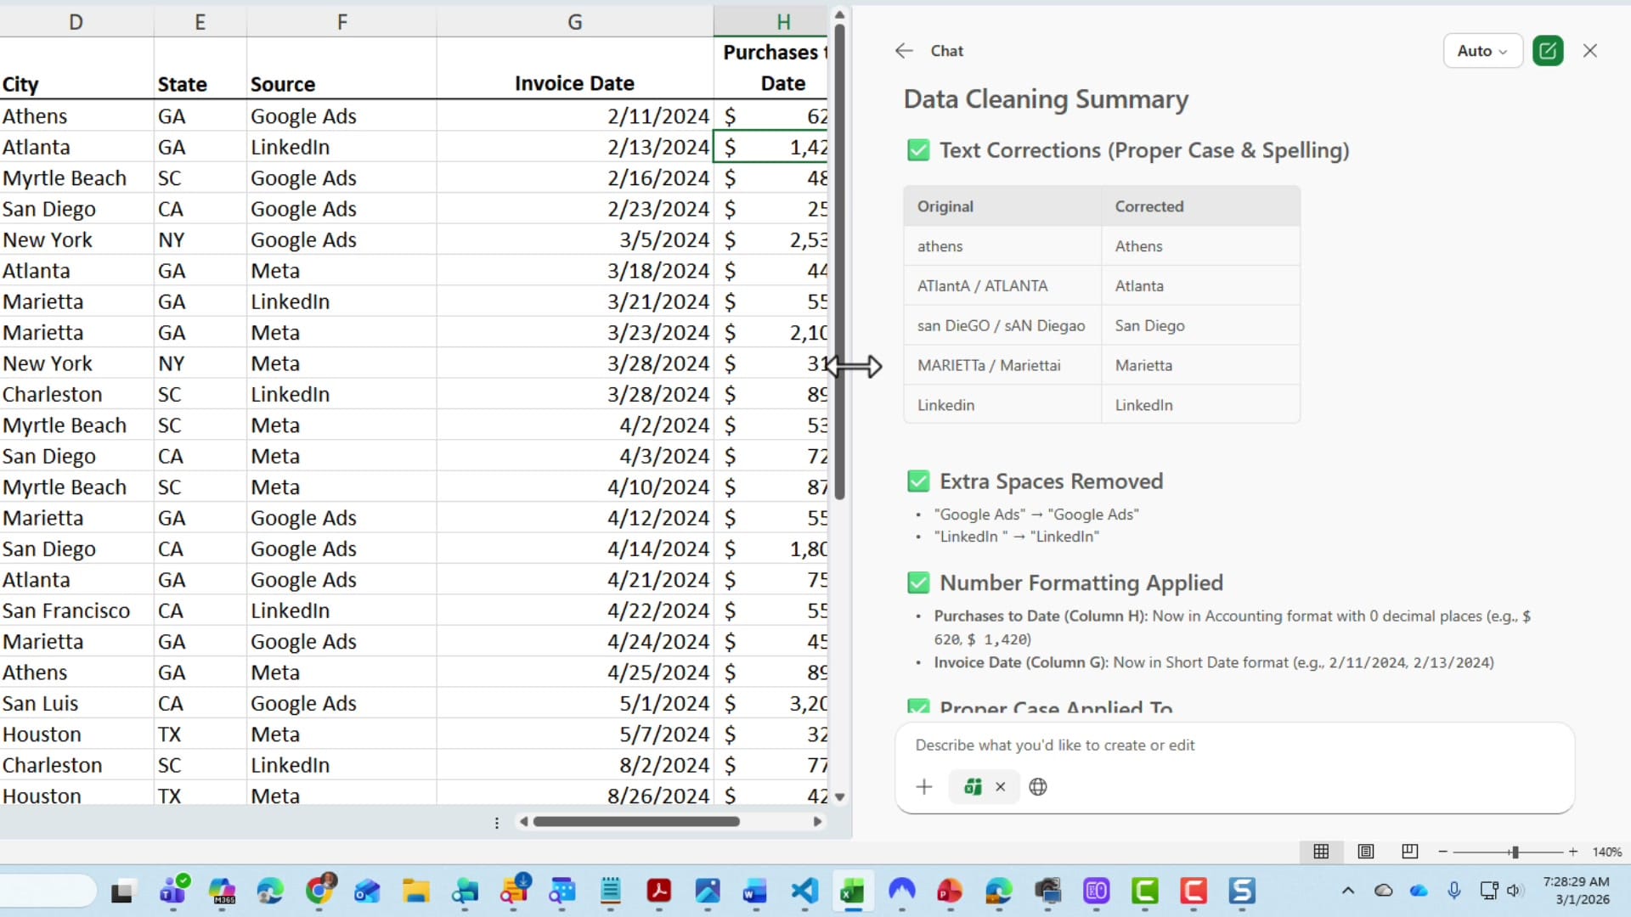This screenshot has width=1631, height=917.
Task: Select Normal view in the status bar
Action: click(x=1322, y=852)
